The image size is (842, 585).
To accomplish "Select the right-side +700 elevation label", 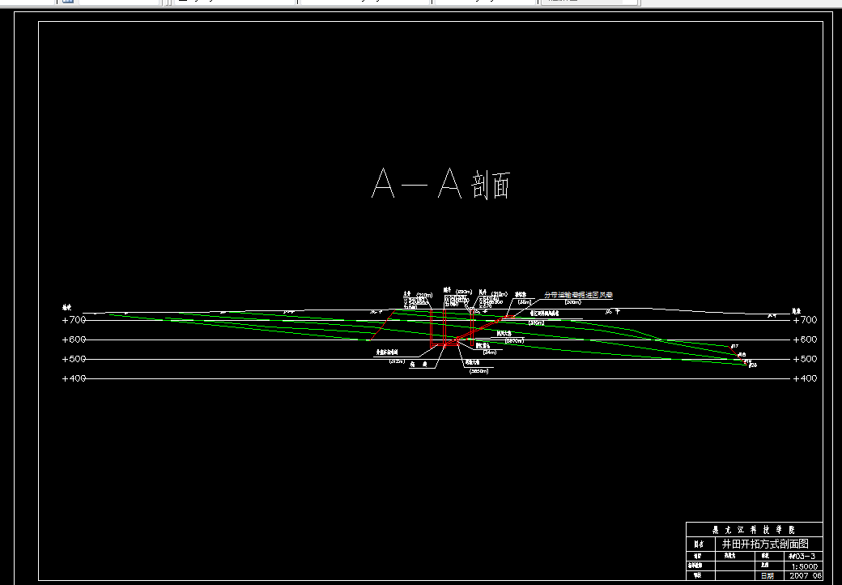I will pos(805,319).
